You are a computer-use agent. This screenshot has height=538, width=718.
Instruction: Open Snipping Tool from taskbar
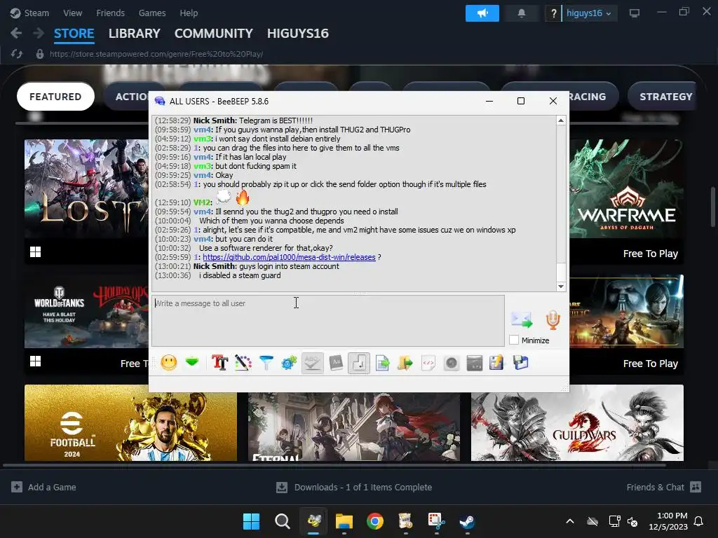(436, 521)
